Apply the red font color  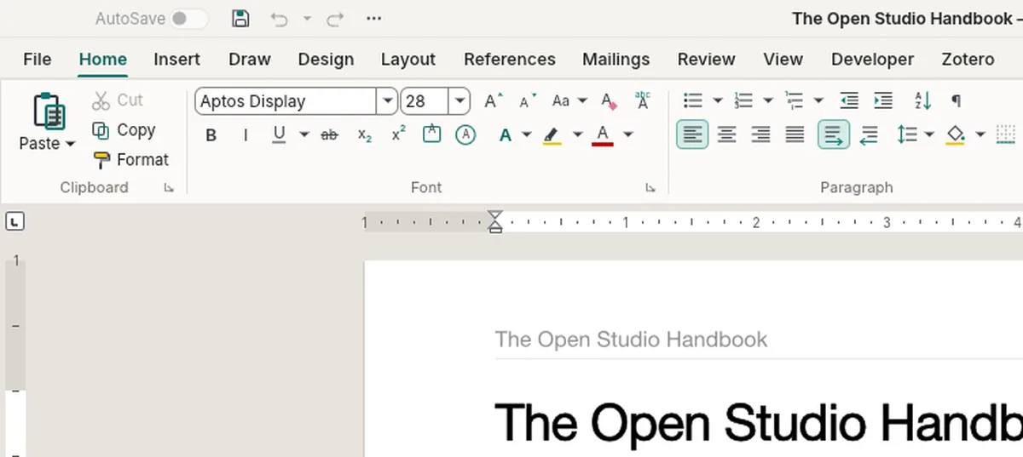(603, 135)
